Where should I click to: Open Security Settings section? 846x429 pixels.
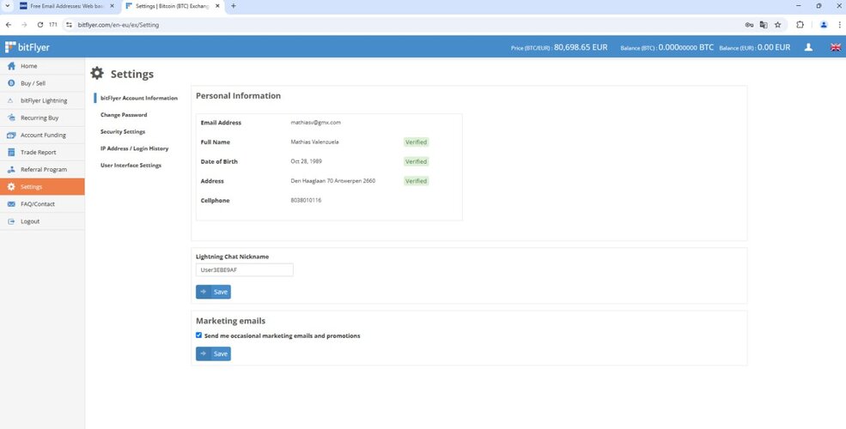pyautogui.click(x=123, y=131)
